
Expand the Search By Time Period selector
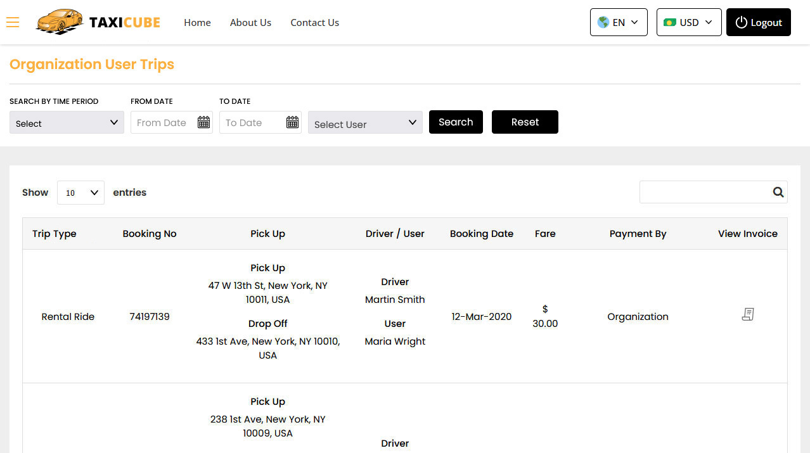tap(67, 122)
